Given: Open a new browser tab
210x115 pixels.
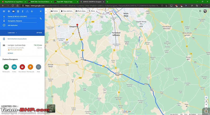Looking at the screenshot, I should point(107,2).
